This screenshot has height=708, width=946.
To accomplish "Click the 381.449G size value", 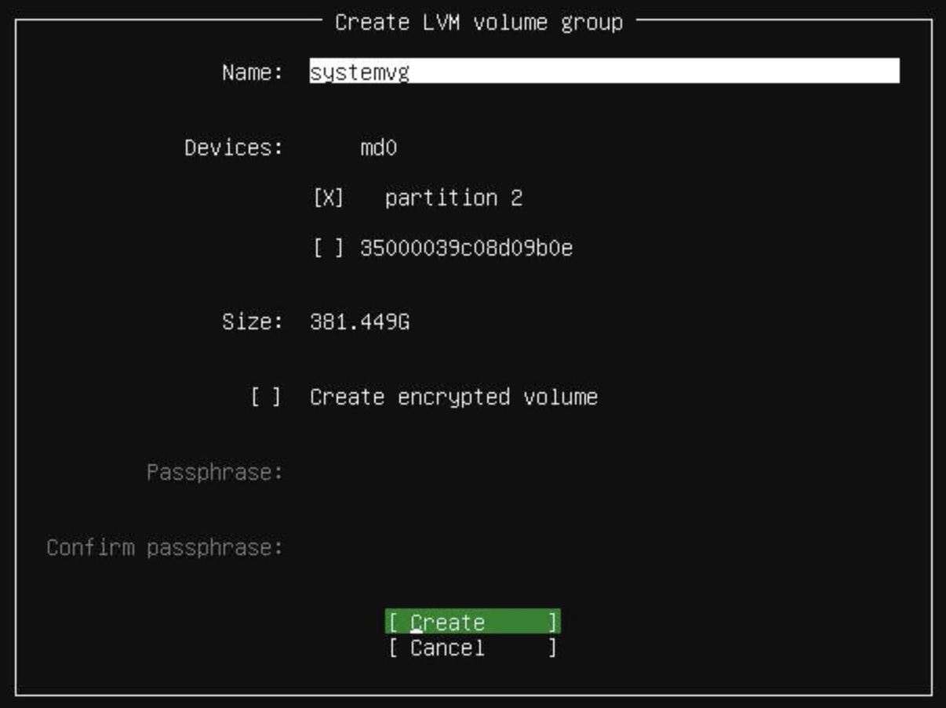I will tap(359, 322).
